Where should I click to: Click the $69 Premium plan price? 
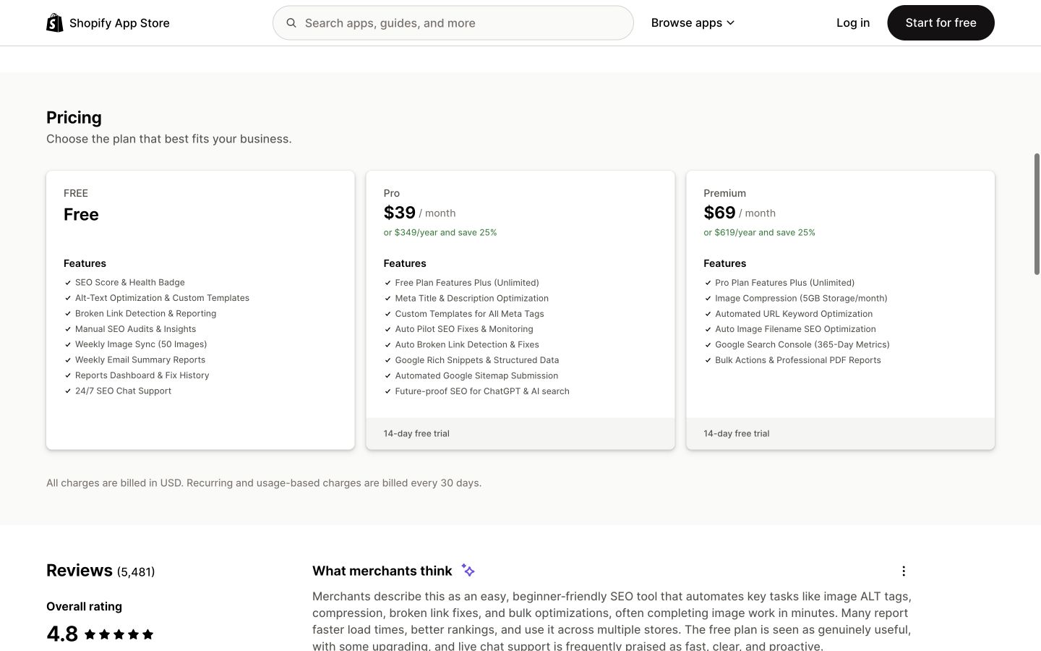(x=719, y=213)
